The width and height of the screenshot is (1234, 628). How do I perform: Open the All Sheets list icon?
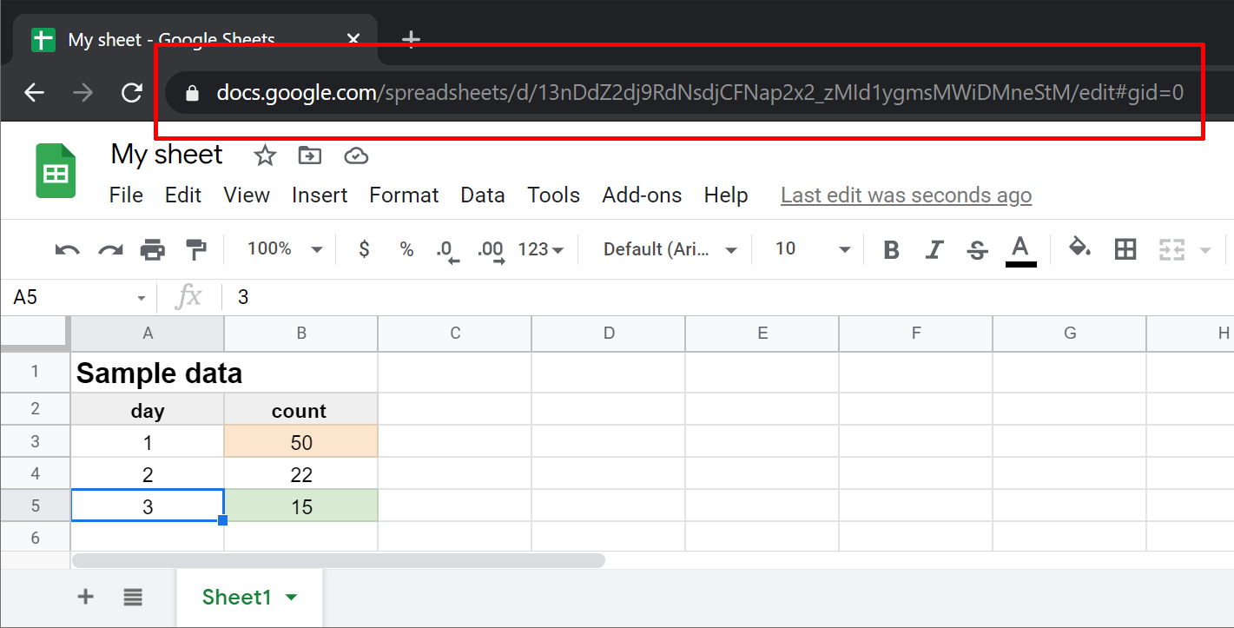coord(132,597)
